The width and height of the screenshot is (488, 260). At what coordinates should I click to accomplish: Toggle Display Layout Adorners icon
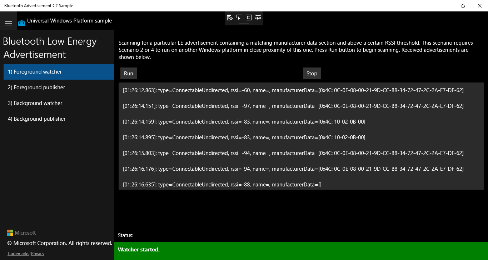coord(249,17)
